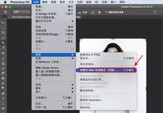Viewport: 163px width, 113px height.
Task: Expand the collapsed toolbox double arrow
Action: 1,17
